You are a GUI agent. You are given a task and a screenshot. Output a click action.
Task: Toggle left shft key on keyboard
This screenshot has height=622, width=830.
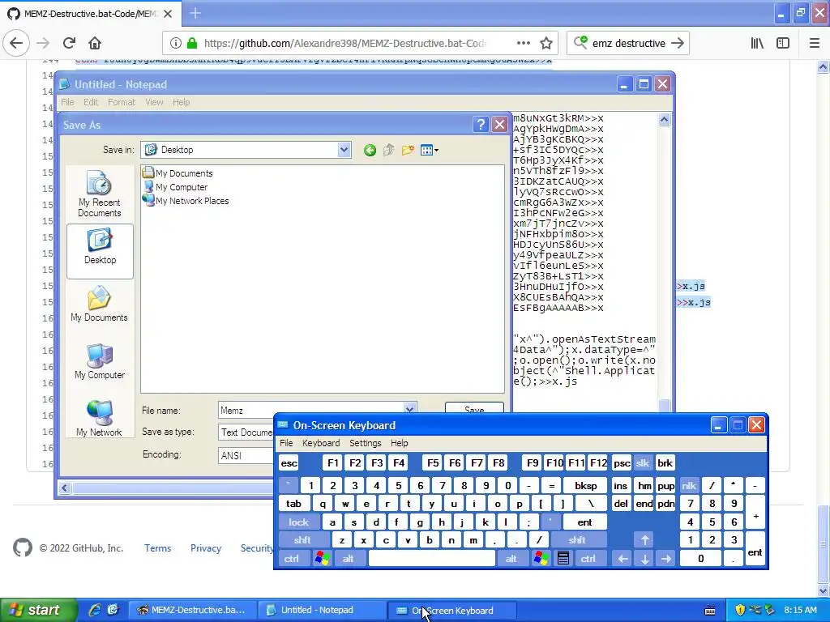(x=303, y=540)
